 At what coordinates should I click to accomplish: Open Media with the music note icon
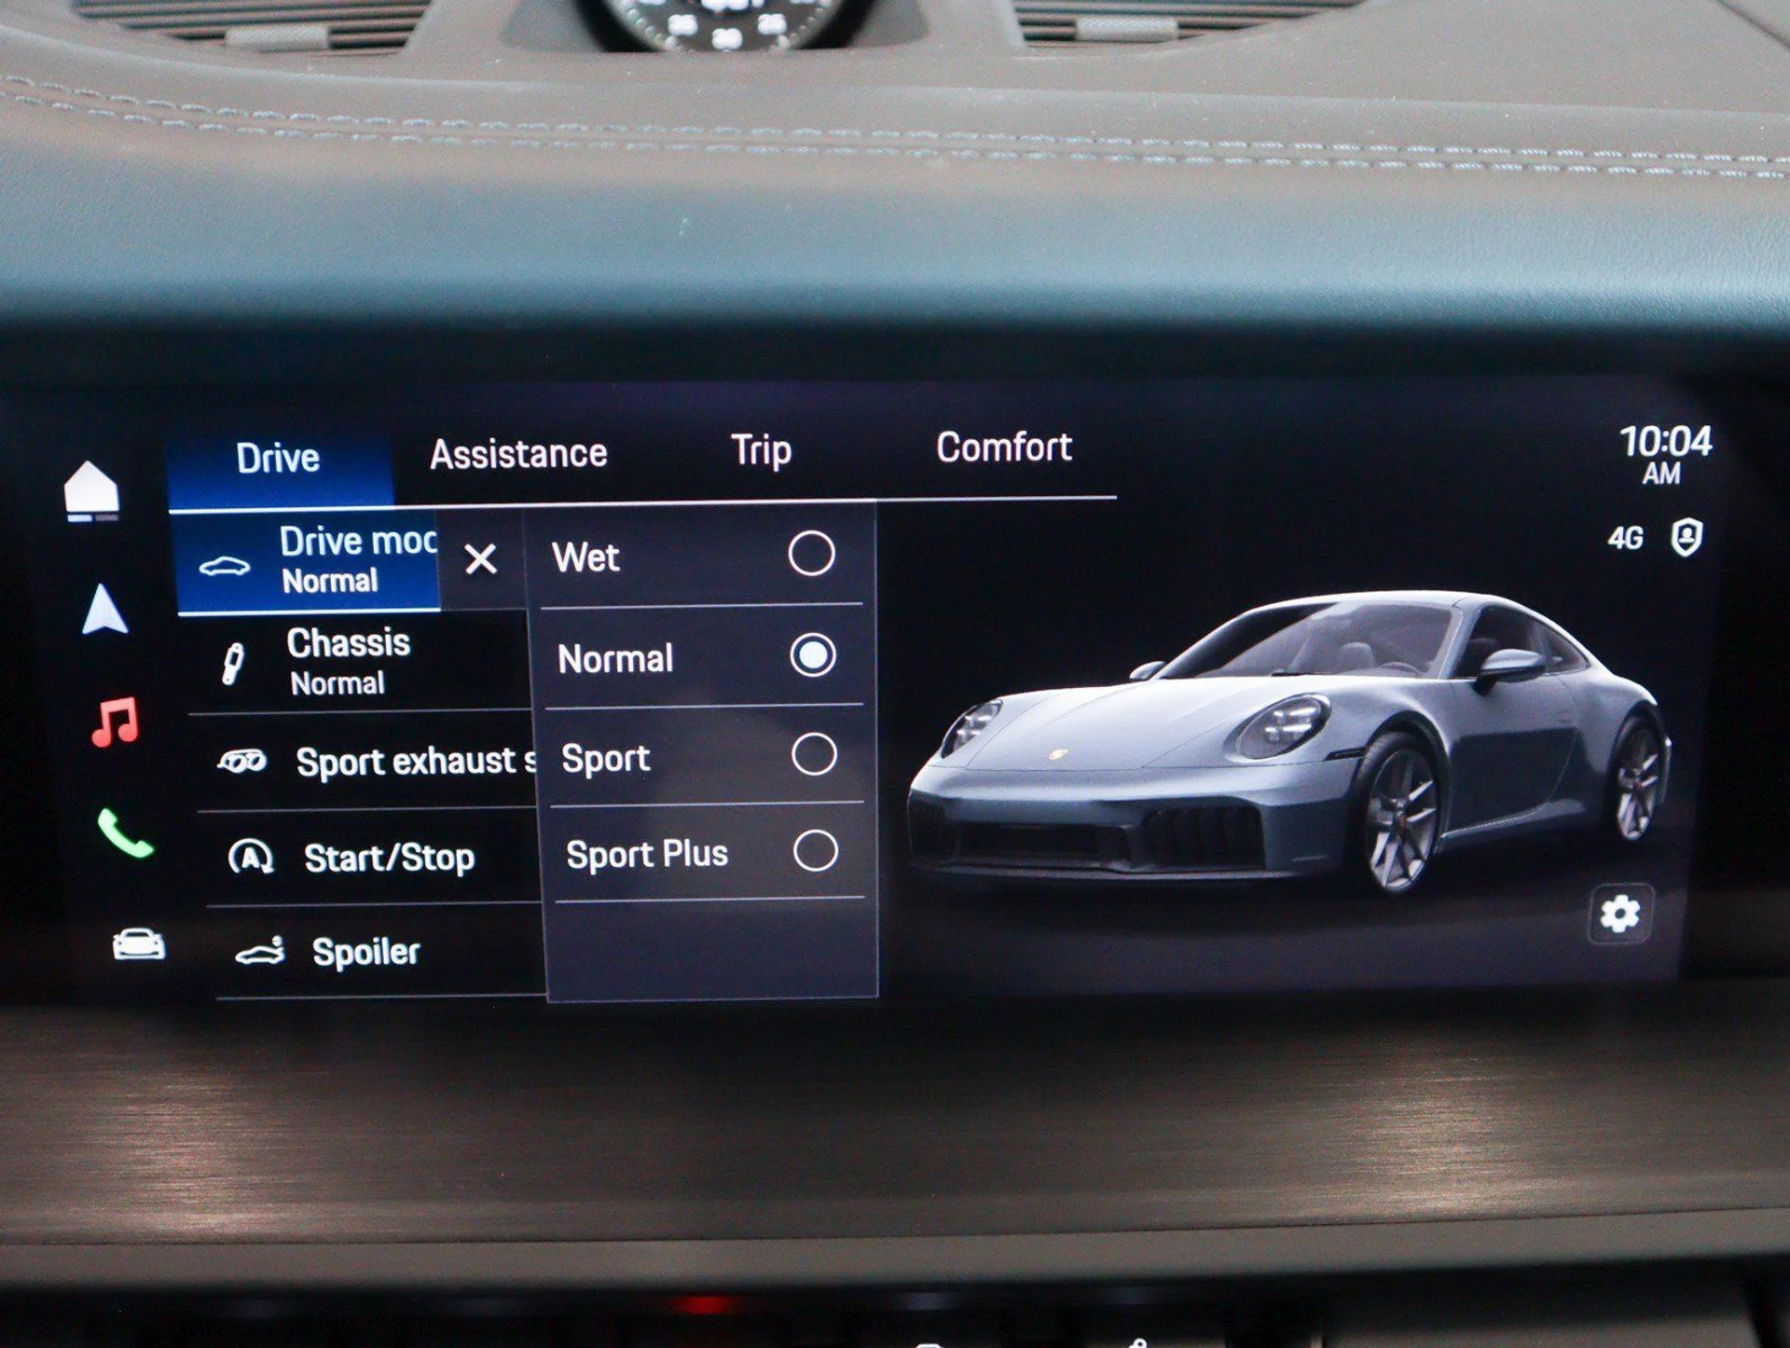[x=117, y=722]
